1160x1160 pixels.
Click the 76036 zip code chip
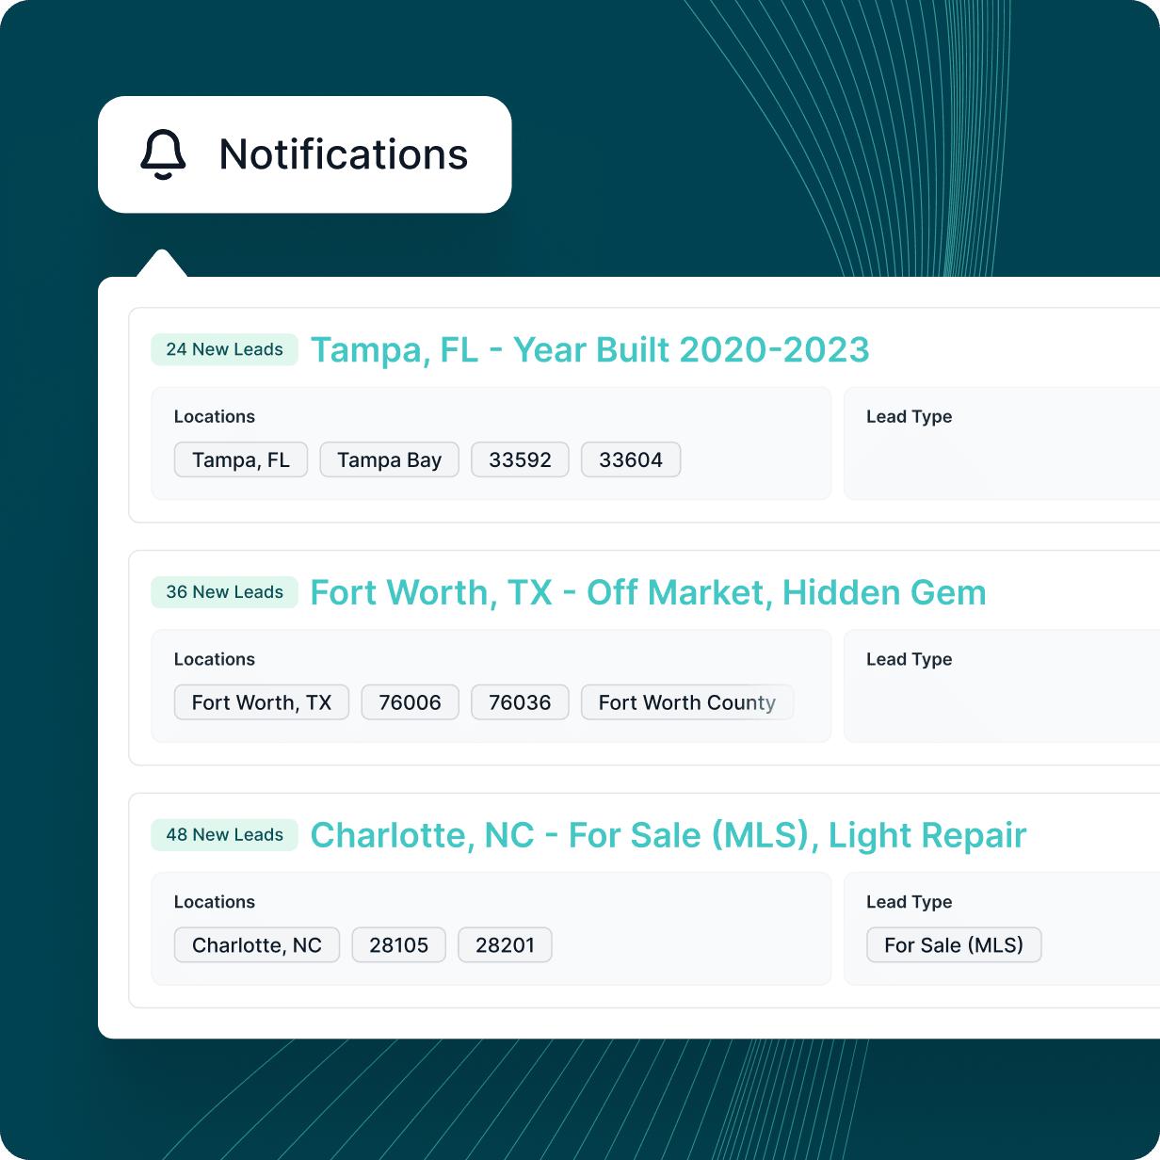pos(520,702)
